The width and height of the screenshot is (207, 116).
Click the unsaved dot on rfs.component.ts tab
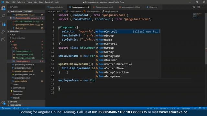tap(88, 7)
